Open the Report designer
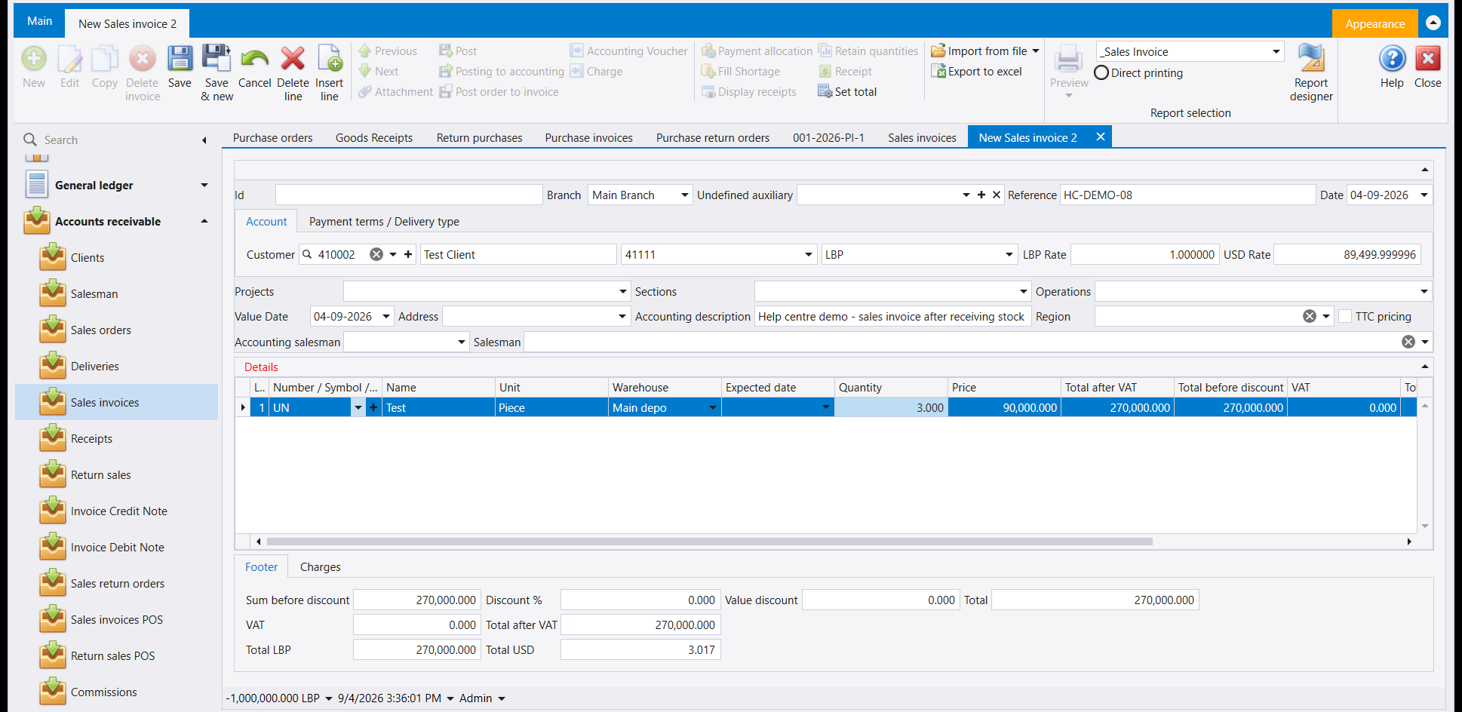 (1311, 73)
